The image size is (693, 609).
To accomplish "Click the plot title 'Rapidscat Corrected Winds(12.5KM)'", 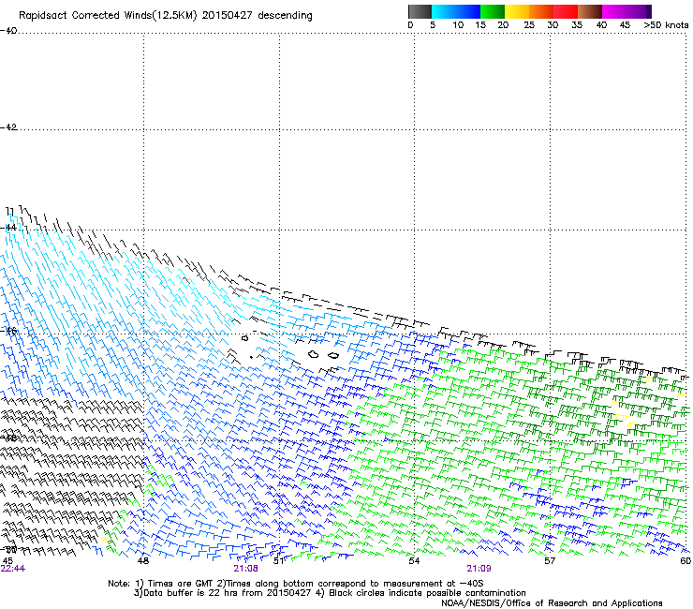I will pos(108,16).
